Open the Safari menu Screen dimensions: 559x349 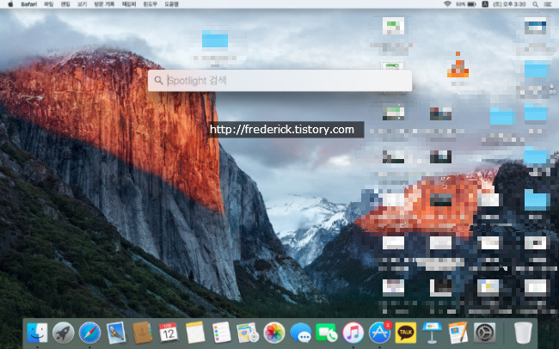tap(28, 4)
